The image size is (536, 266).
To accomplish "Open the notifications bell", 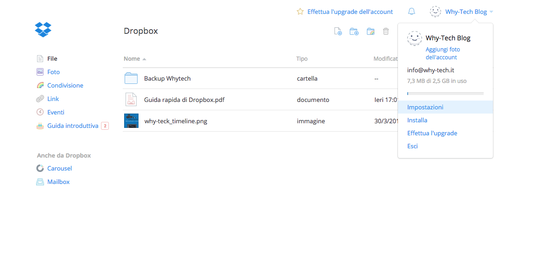I will (411, 12).
